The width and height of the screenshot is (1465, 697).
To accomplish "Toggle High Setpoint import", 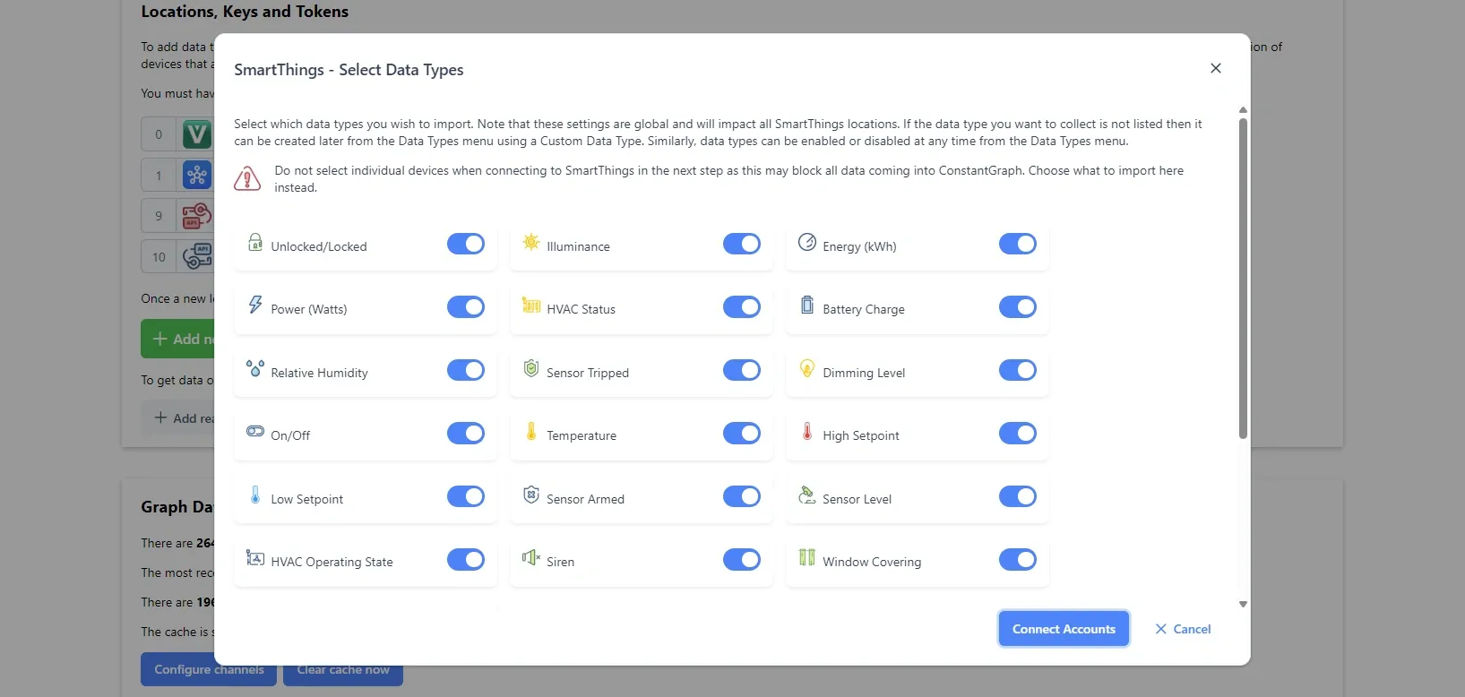I will (1018, 433).
